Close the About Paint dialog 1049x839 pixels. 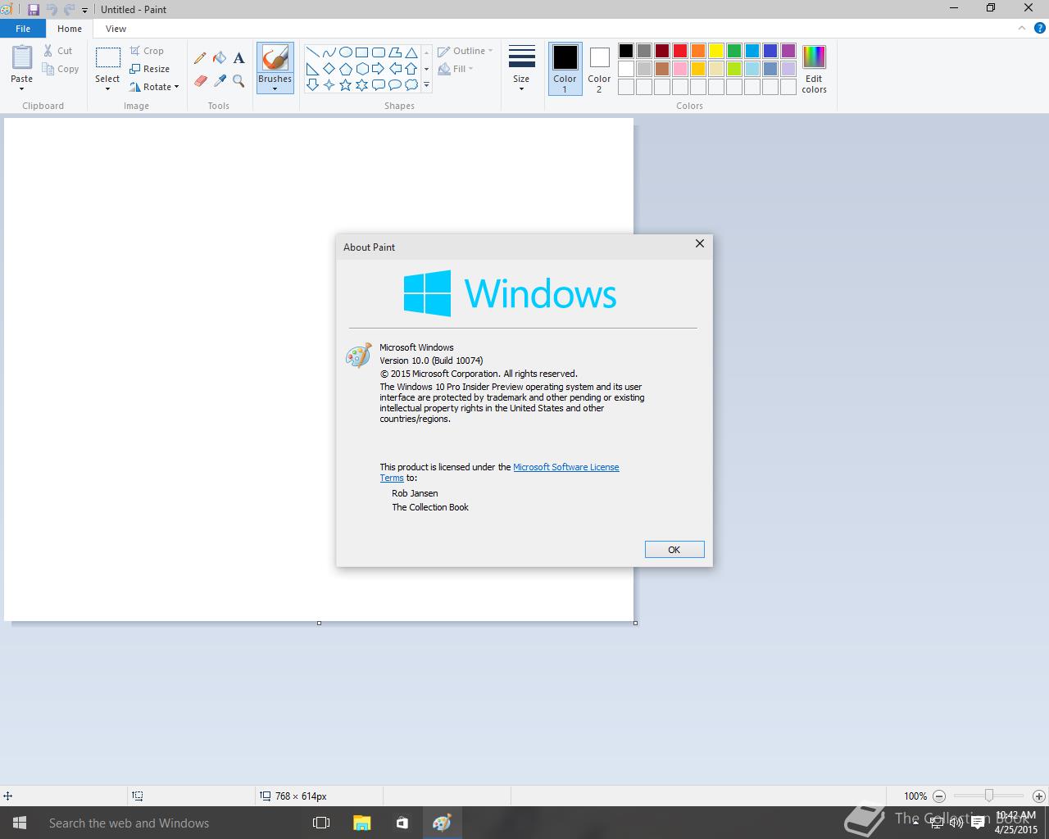click(x=700, y=243)
